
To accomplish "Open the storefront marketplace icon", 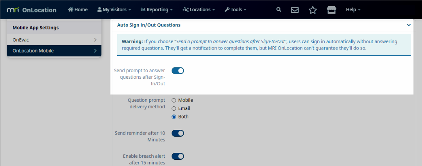I will pyautogui.click(x=331, y=10).
